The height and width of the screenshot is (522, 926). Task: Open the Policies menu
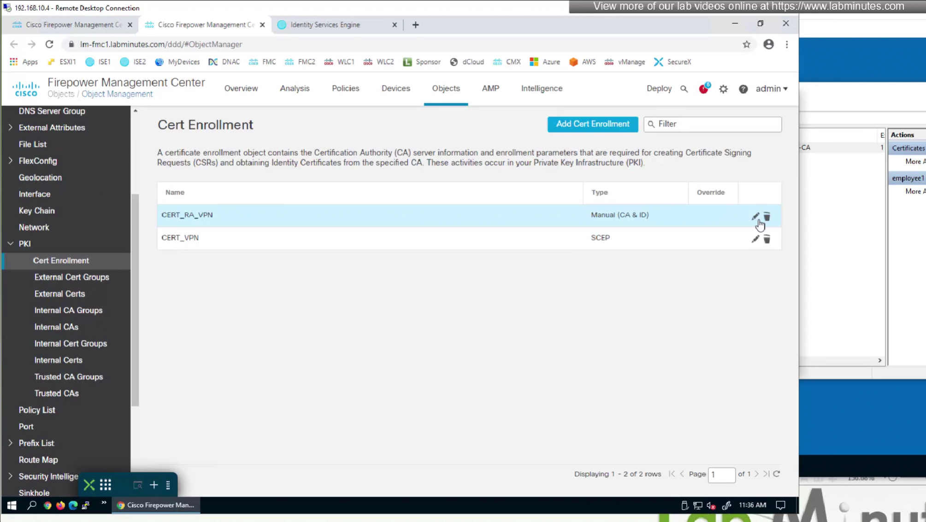pos(345,88)
